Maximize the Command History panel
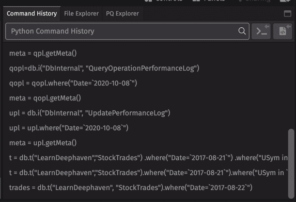This screenshot has height=202, width=296. tap(288, 13)
